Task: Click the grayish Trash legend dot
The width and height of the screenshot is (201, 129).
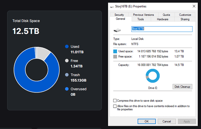Action: point(67,75)
